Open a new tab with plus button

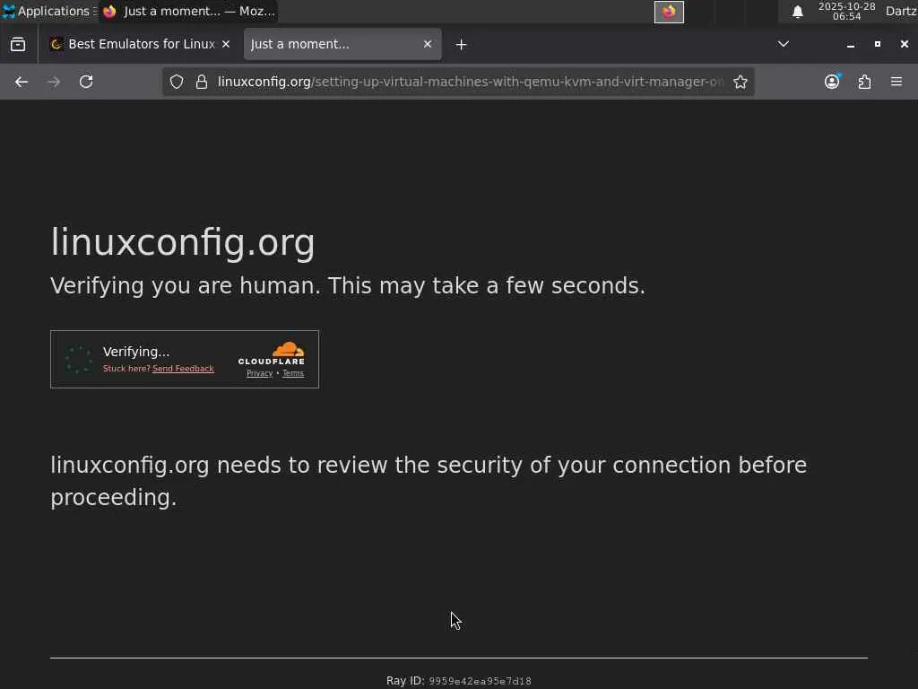tap(461, 45)
